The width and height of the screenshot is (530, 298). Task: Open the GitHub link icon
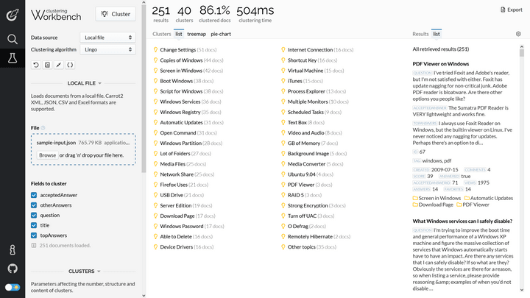point(13,269)
